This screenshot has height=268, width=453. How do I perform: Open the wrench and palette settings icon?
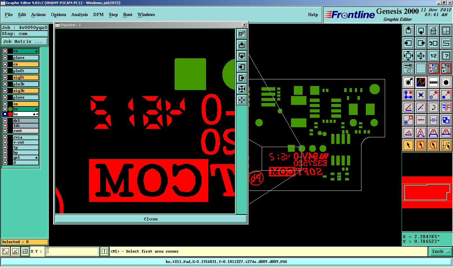(408, 68)
